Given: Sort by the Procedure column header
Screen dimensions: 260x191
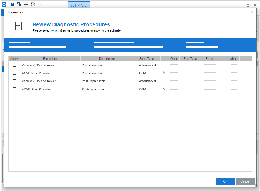Looking at the screenshot, I should point(50,58).
